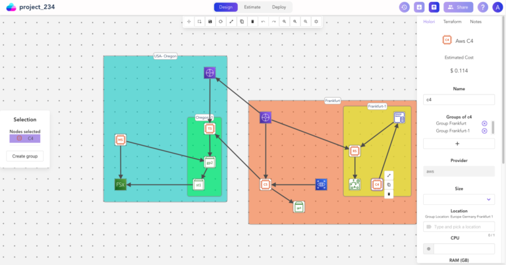Image resolution: width=506 pixels, height=265 pixels.
Task: Click the Share button
Action: point(459,7)
